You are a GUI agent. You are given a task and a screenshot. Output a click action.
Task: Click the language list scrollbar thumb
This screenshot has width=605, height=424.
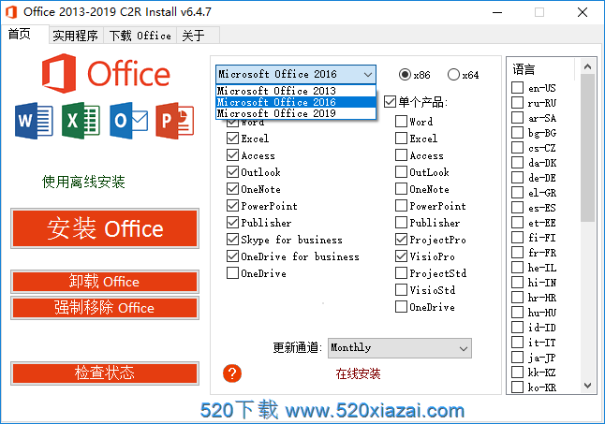(x=587, y=148)
